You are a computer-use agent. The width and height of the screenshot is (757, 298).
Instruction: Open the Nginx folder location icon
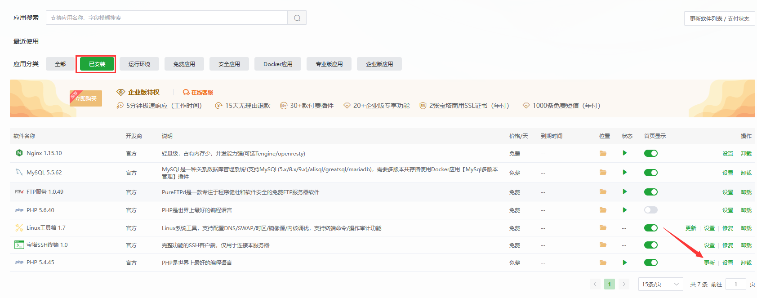point(603,153)
